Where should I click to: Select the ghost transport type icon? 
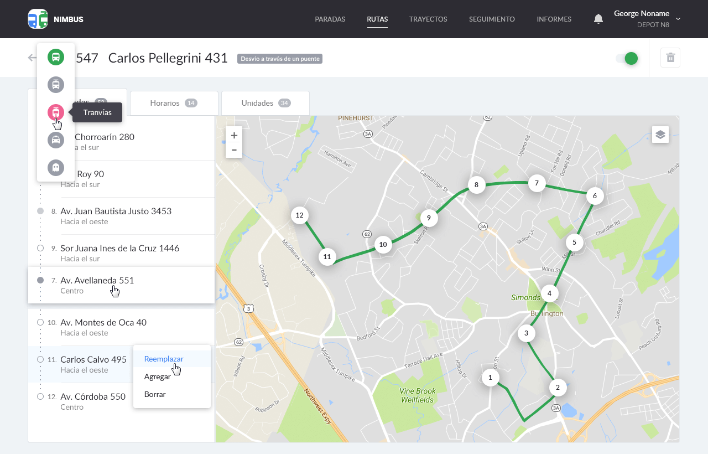point(56,167)
